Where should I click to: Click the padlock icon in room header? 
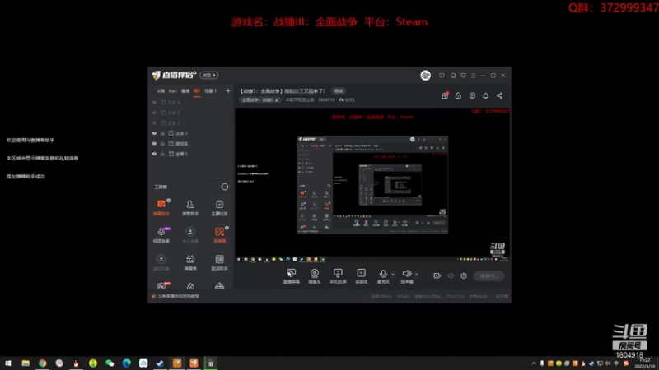[x=458, y=95]
